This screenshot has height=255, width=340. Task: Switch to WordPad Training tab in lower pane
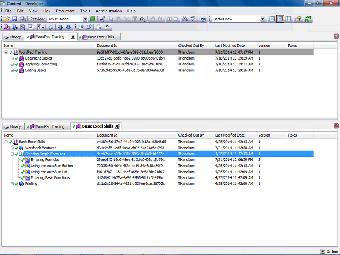(47, 126)
